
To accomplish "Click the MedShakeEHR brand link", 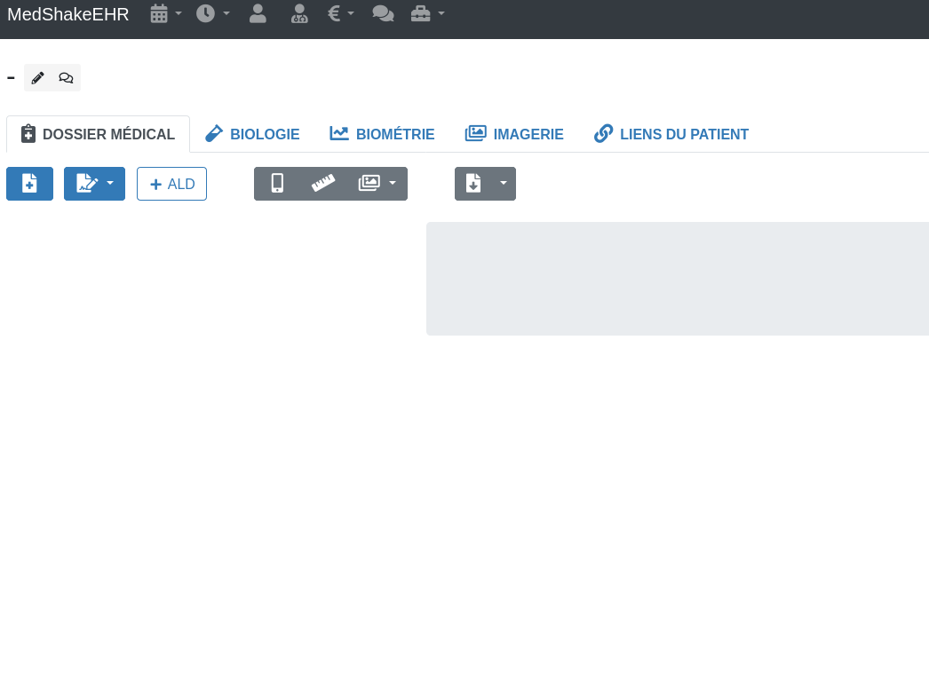I will coord(68,14).
